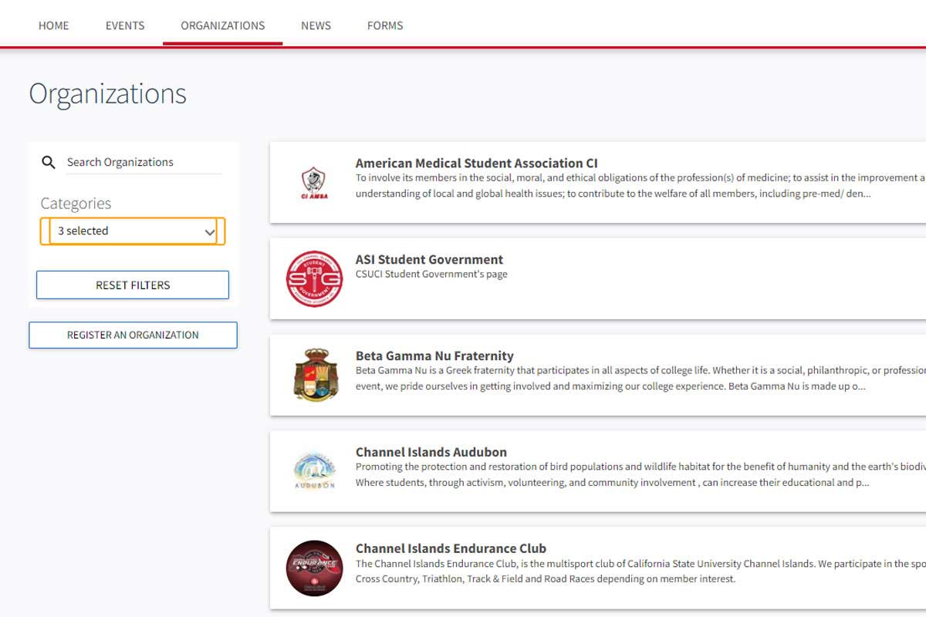The height and width of the screenshot is (617, 926).
Task: Open the Home tab
Action: [53, 25]
